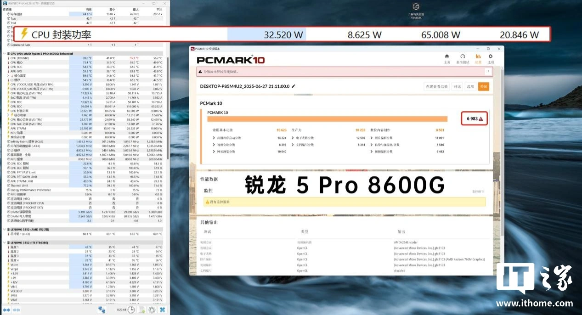Click the orange 关闭 button

[483, 86]
